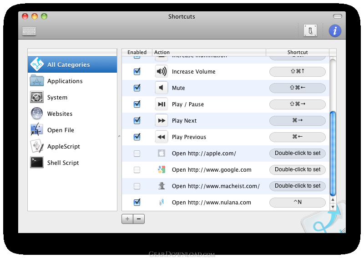
Task: Click the Increase Volume speaker icon
Action: [x=162, y=71]
